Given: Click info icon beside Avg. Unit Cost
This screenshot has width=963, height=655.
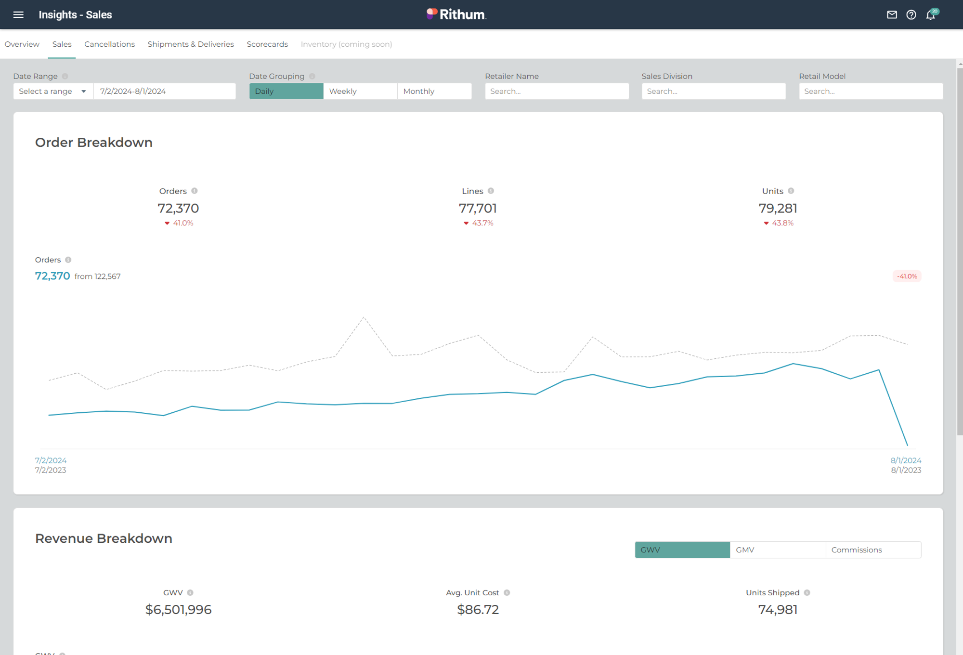Looking at the screenshot, I should tap(507, 592).
